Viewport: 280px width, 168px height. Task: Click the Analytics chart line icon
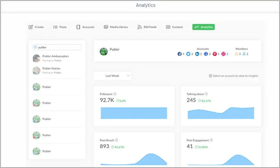(197, 27)
